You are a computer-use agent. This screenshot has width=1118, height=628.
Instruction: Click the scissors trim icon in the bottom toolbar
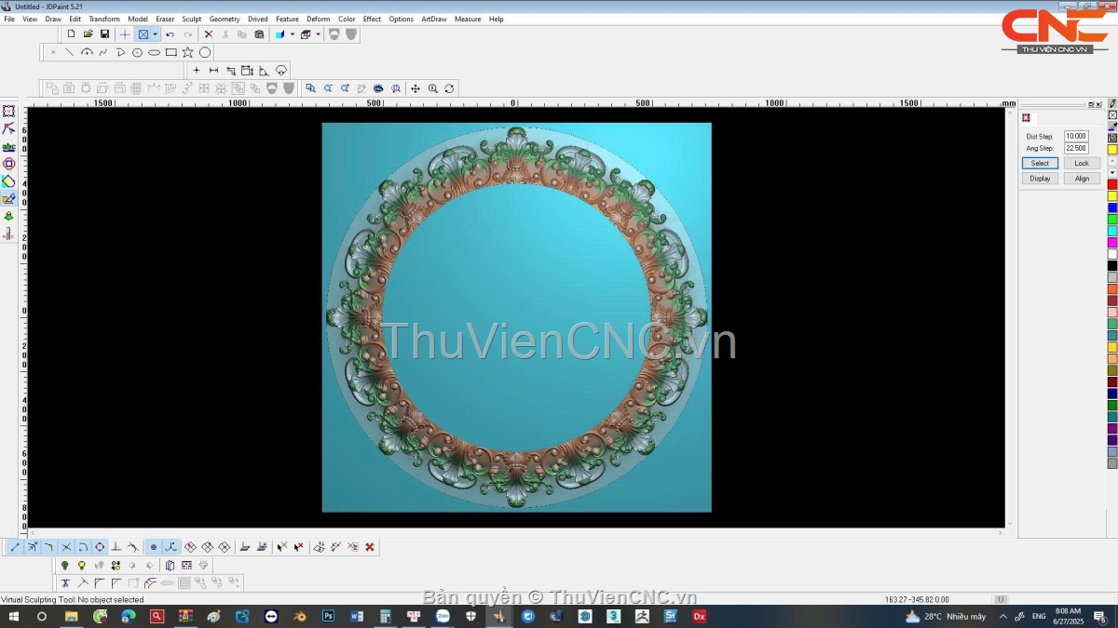(x=65, y=583)
